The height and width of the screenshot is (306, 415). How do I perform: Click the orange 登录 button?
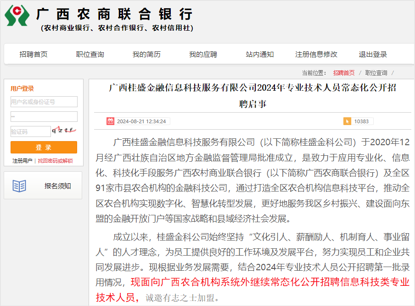[x=44, y=148]
